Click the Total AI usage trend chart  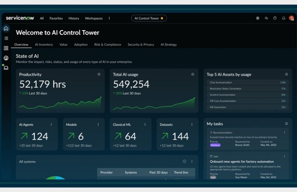[x=154, y=104]
